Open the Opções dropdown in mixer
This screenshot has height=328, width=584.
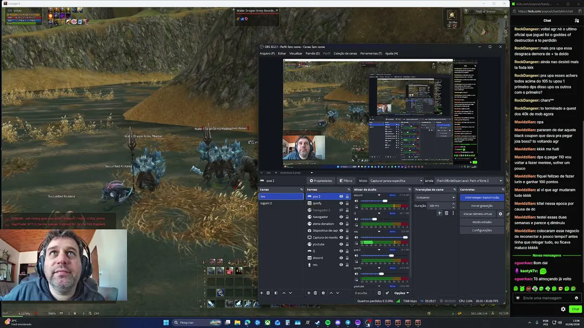401,293
